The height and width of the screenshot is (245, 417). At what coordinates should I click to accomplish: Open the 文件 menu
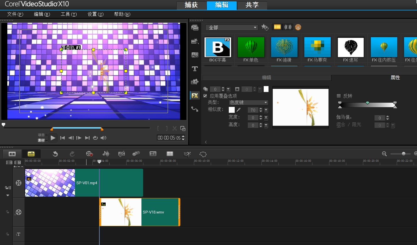click(x=15, y=14)
